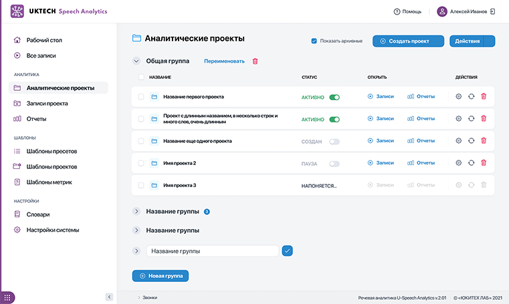This screenshot has width=509, height=304.
Task: Toggle the Показать архивные checkbox
Action: tap(314, 41)
